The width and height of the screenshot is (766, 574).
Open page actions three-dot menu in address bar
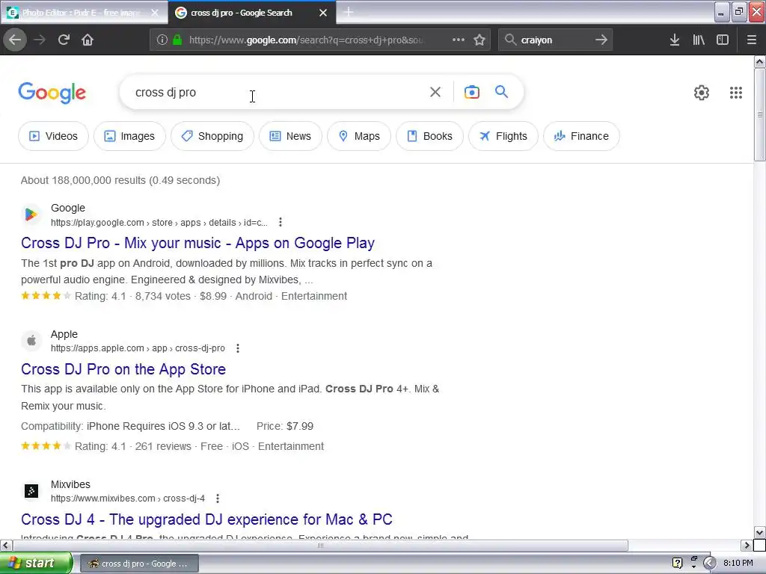[x=459, y=40]
